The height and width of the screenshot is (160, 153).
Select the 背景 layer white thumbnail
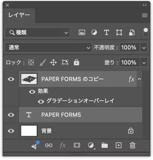point(29,131)
